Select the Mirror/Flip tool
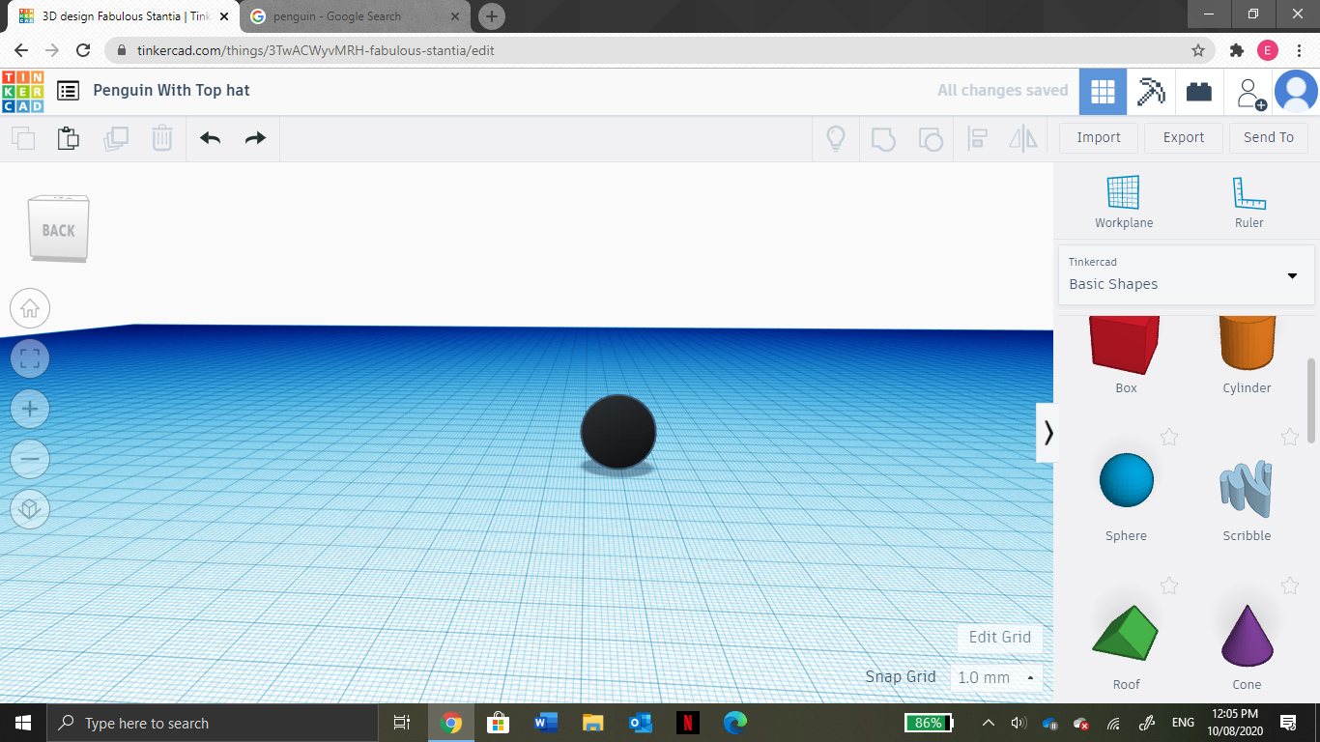Screen dimensions: 1320x742 click(1023, 138)
